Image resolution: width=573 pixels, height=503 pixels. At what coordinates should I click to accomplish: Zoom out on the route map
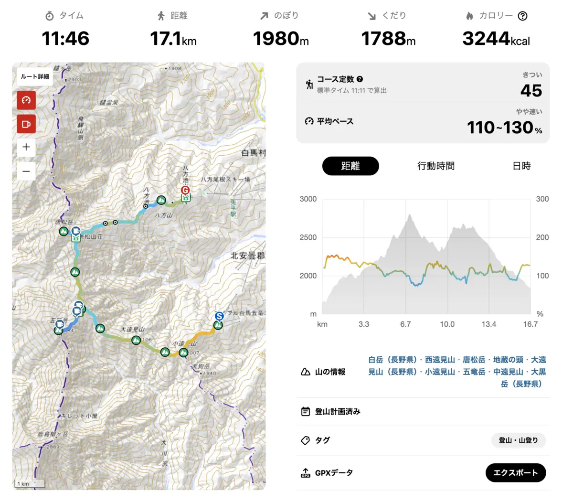pyautogui.click(x=26, y=171)
